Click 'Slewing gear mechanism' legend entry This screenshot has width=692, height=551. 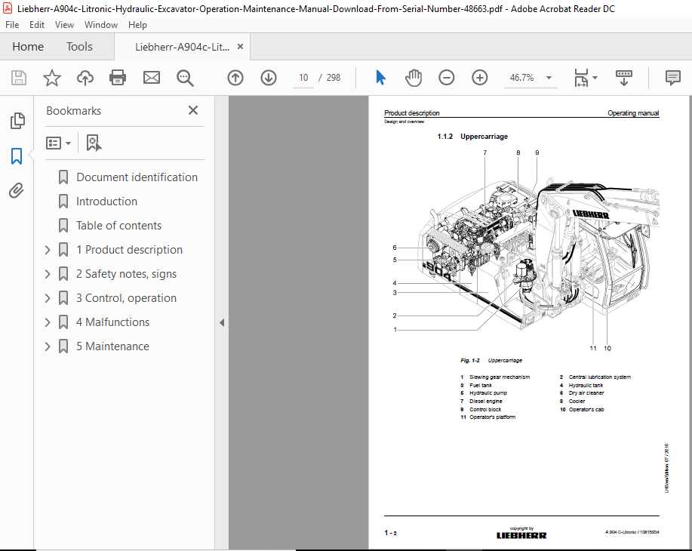(500, 377)
